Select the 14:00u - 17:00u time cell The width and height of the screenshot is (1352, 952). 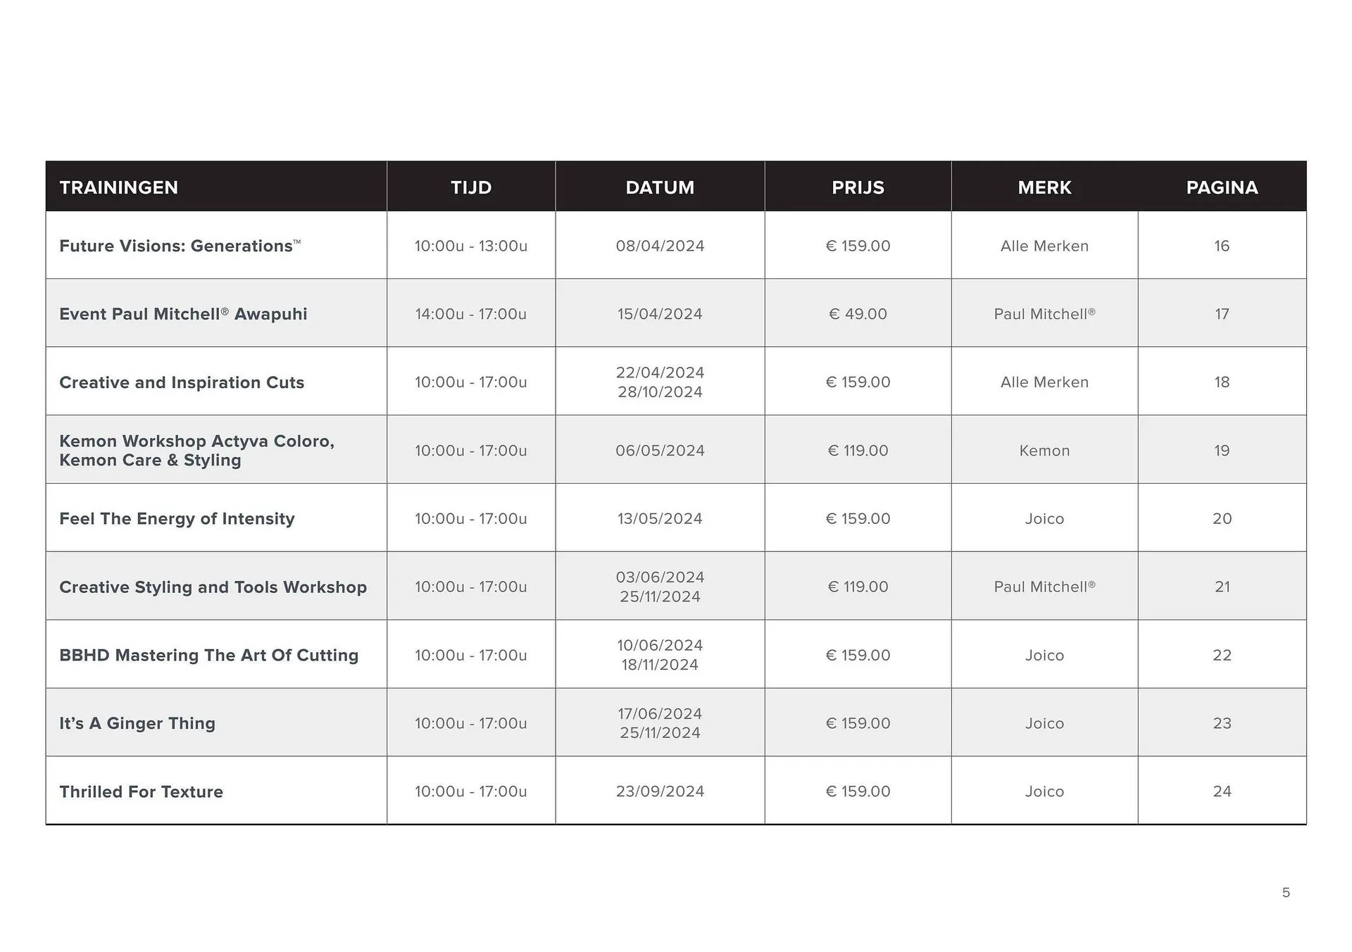471,314
